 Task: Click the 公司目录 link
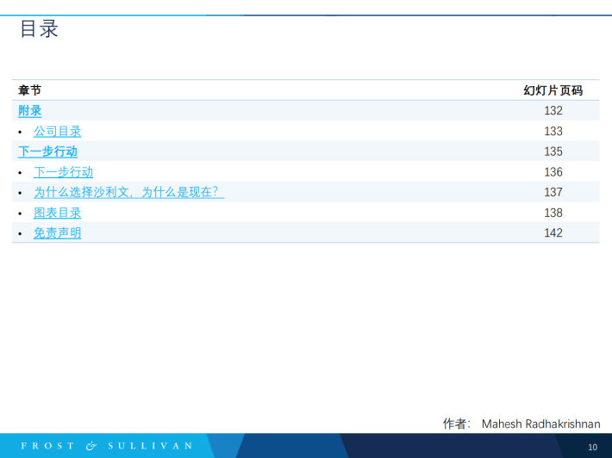pyautogui.click(x=58, y=132)
